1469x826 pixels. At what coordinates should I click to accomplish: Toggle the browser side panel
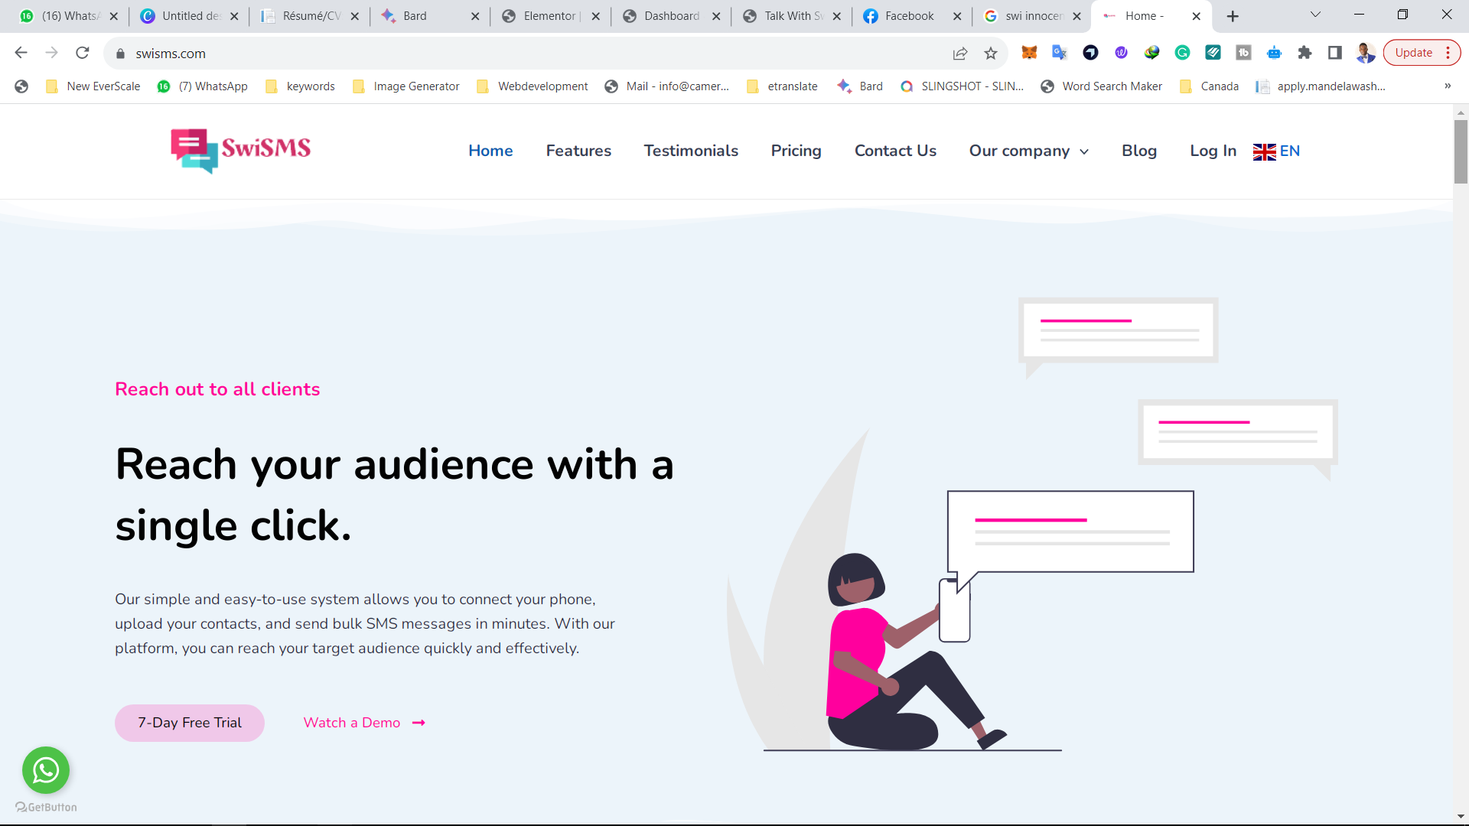click(x=1335, y=53)
